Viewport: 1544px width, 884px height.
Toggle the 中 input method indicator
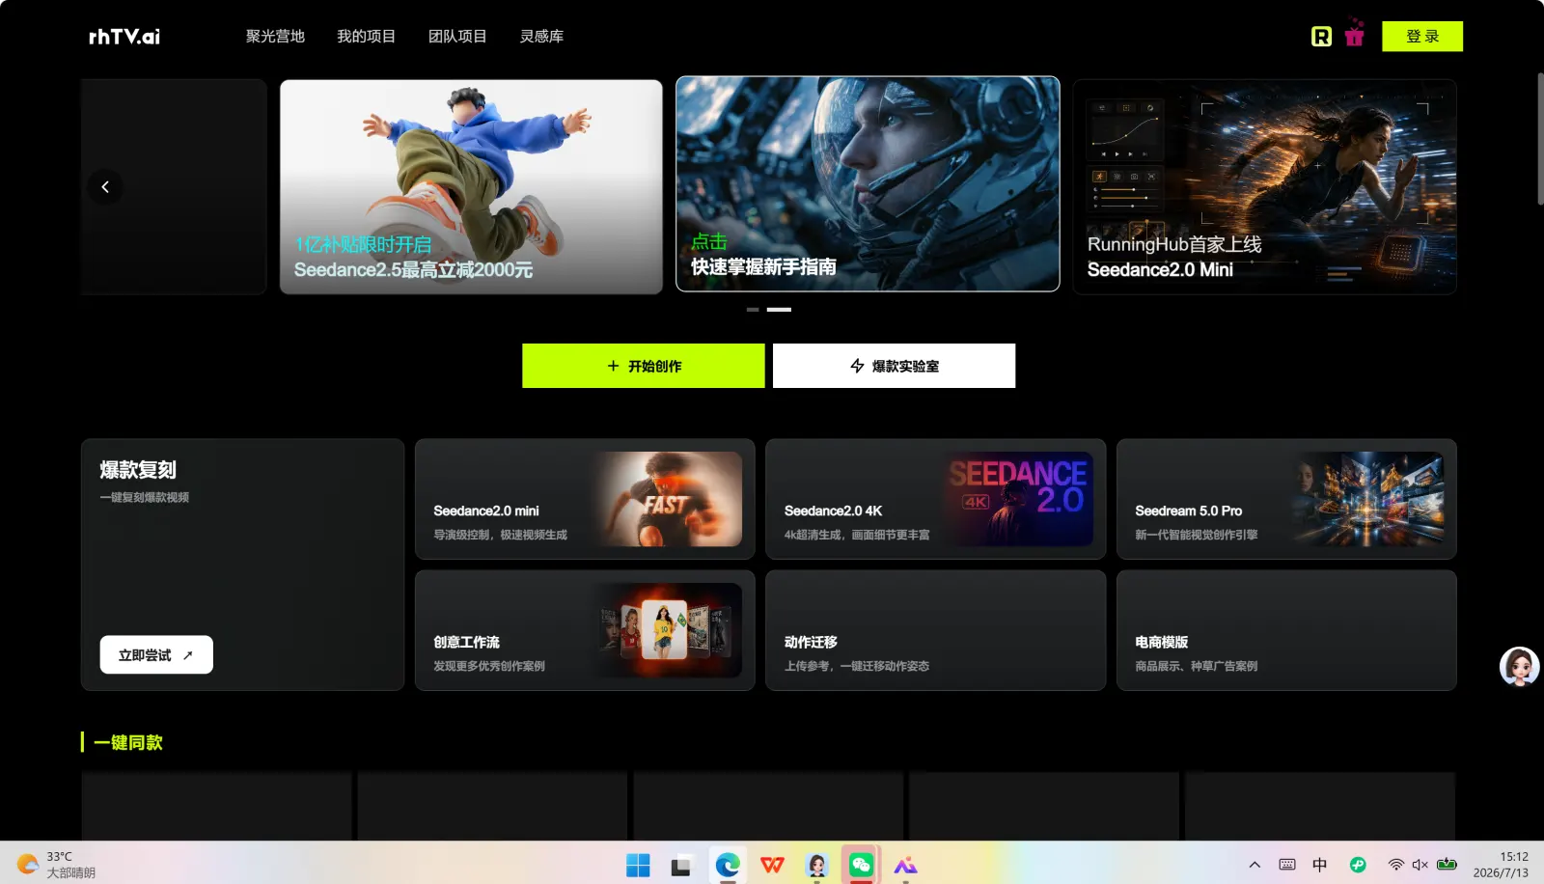coord(1320,865)
